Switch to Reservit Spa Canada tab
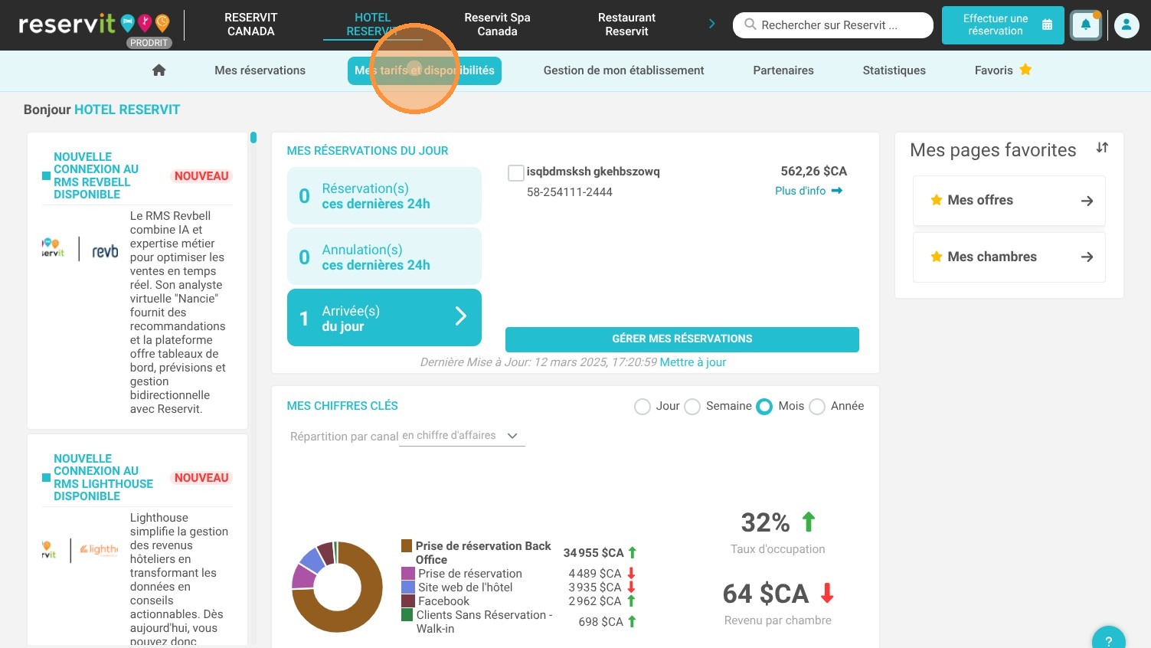This screenshot has height=648, width=1151. (x=497, y=25)
